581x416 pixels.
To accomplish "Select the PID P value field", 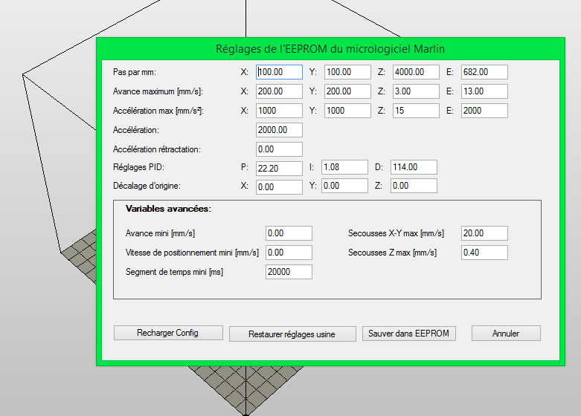I will 279,169.
